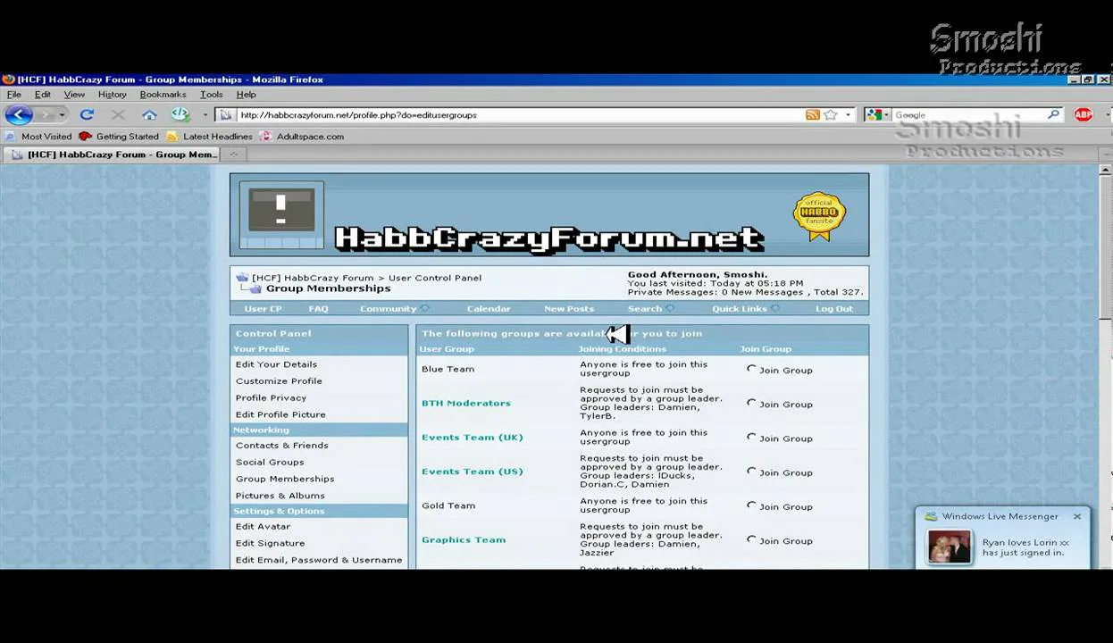Screen dimensions: 1113x643
Task: Open the address bar history dropdown
Action: point(848,114)
